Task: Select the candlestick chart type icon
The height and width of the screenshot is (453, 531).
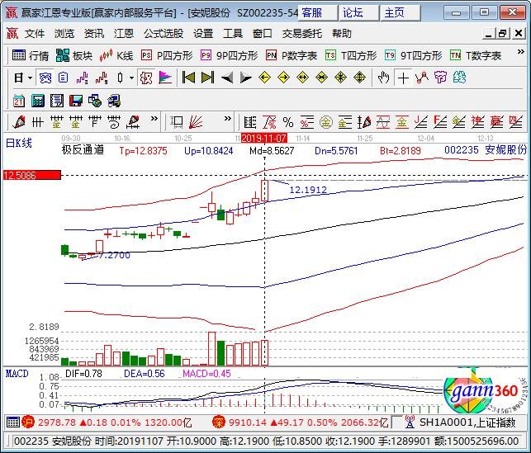Action: 121,78
